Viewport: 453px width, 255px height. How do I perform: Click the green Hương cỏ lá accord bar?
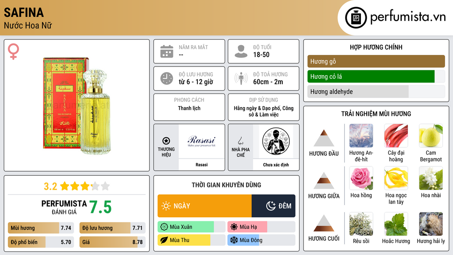(376, 77)
